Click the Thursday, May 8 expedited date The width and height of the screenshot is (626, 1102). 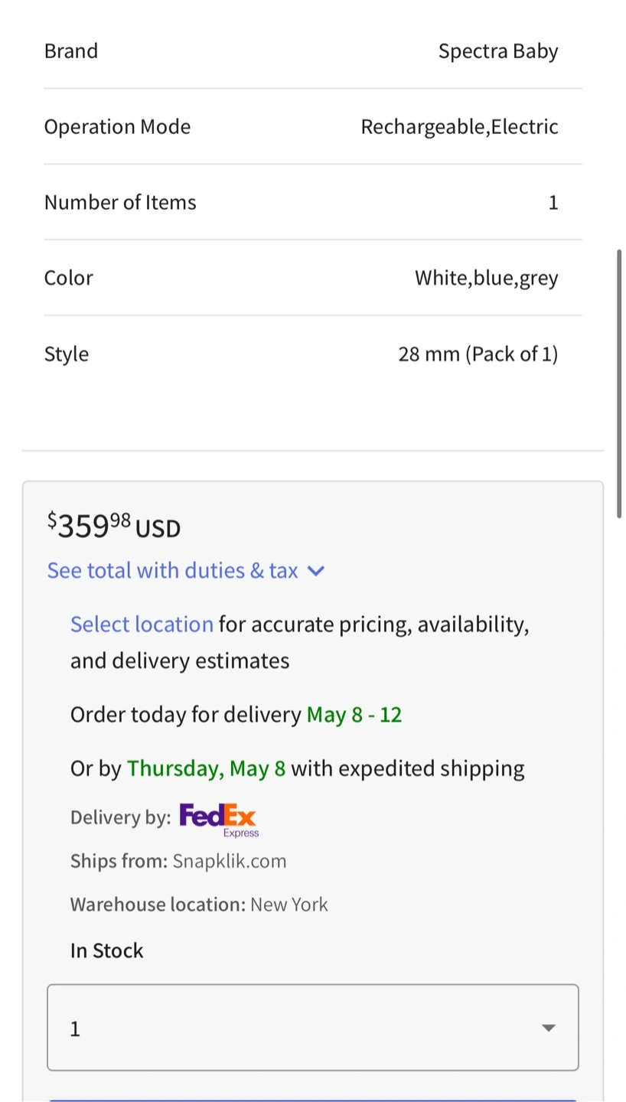tap(206, 768)
